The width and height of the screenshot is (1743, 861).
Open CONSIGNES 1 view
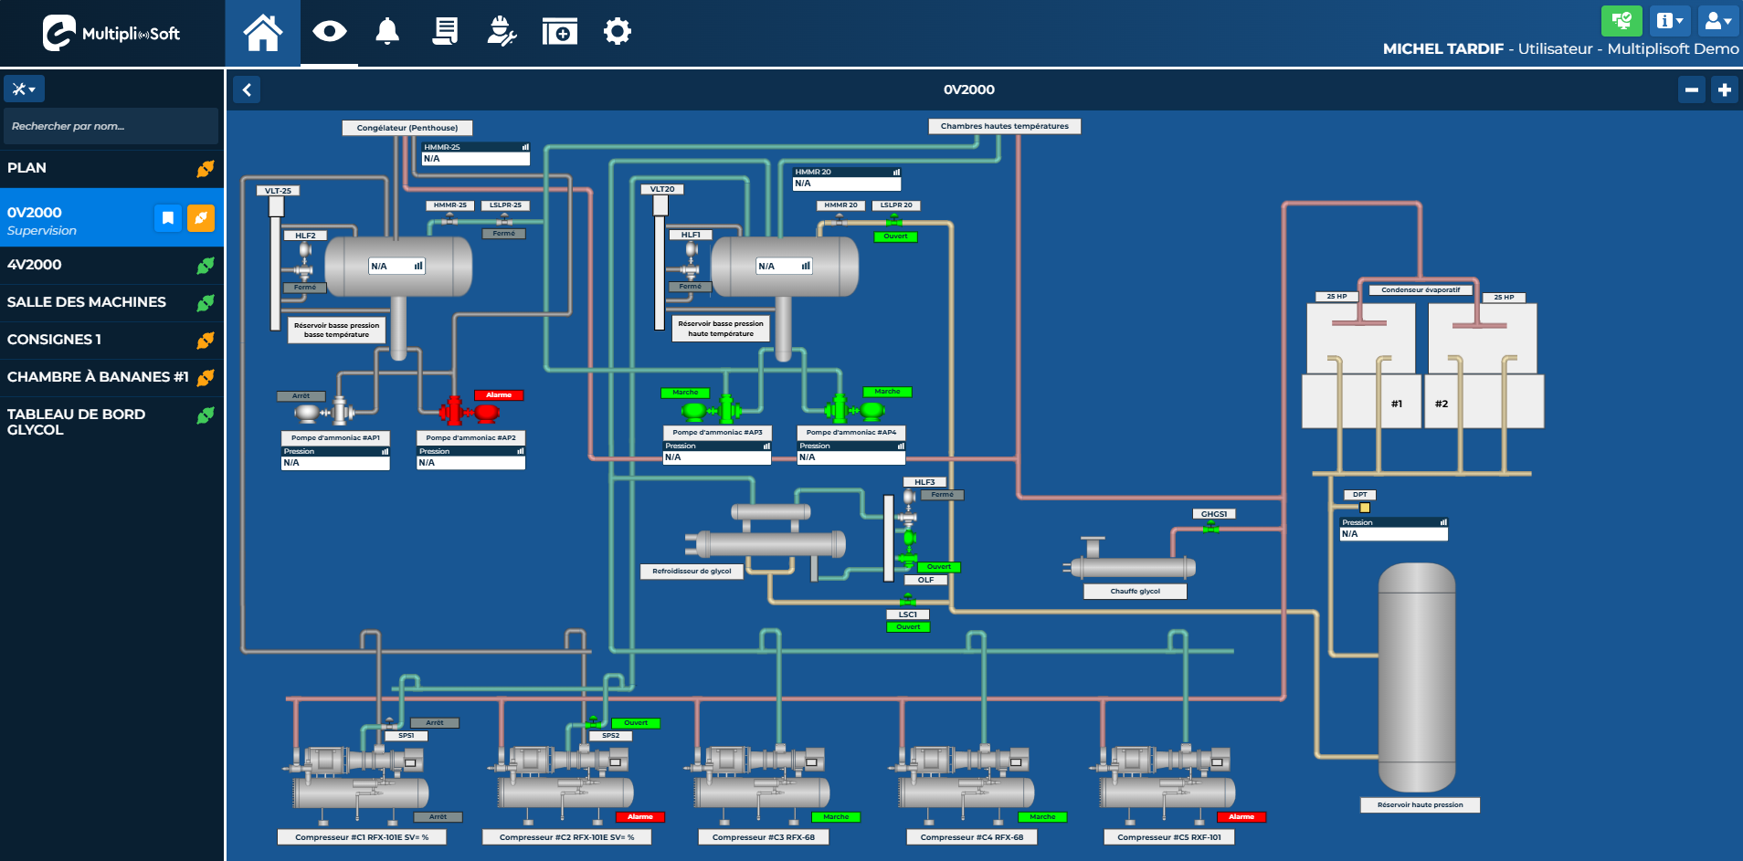coord(111,340)
